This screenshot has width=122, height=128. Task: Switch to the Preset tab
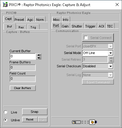[x=19, y=19]
